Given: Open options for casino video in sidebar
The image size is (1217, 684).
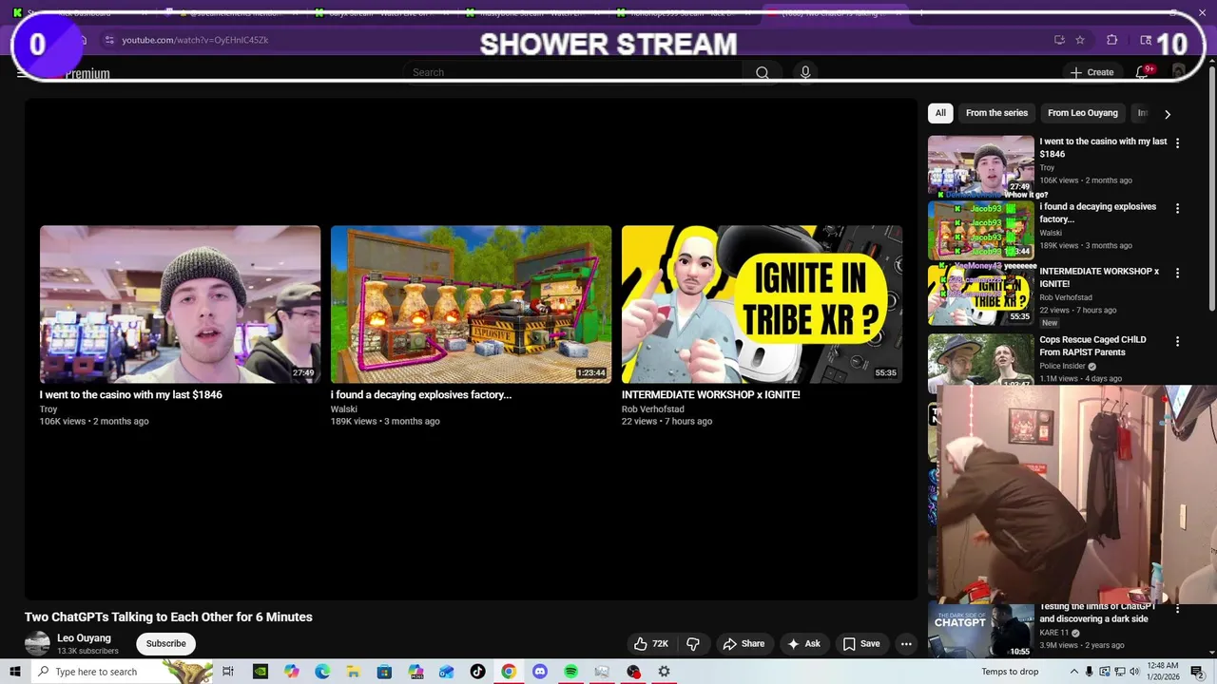Looking at the screenshot, I should coord(1177,143).
